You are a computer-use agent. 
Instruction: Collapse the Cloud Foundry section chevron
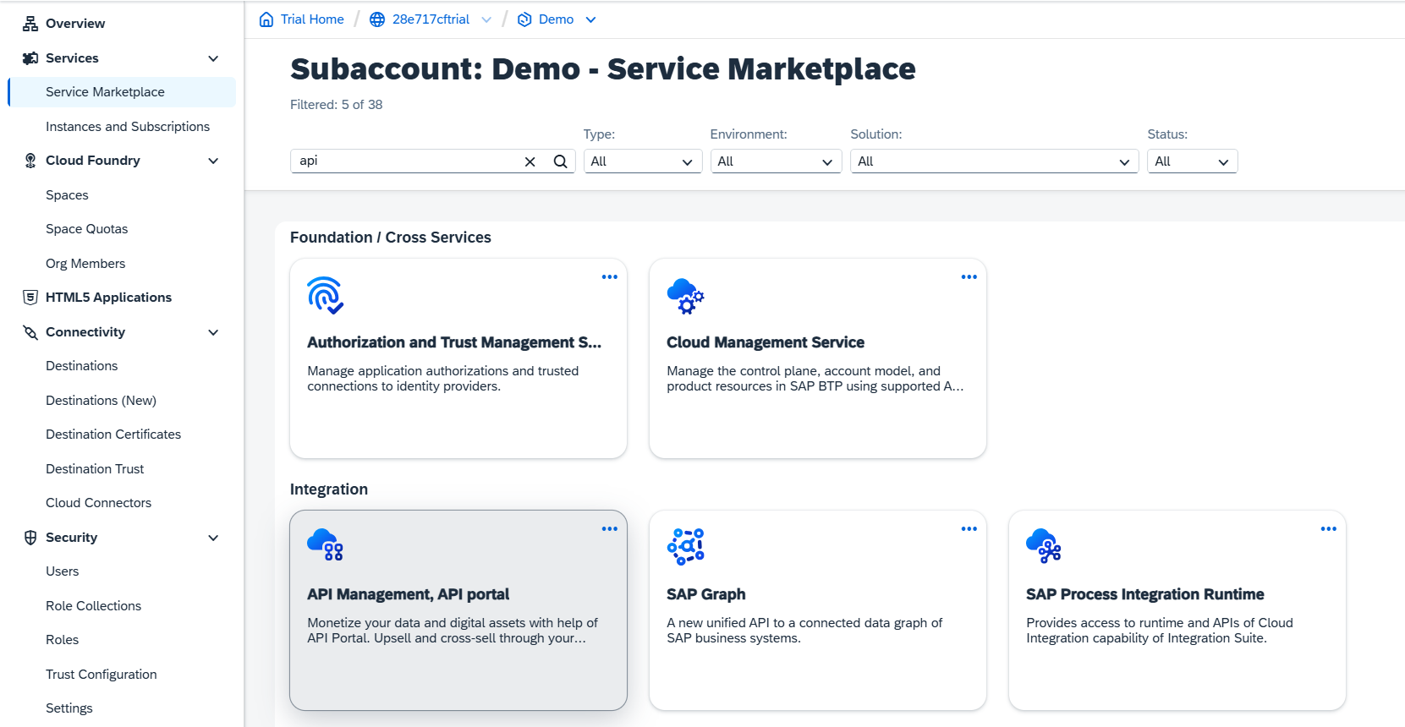coord(213,161)
